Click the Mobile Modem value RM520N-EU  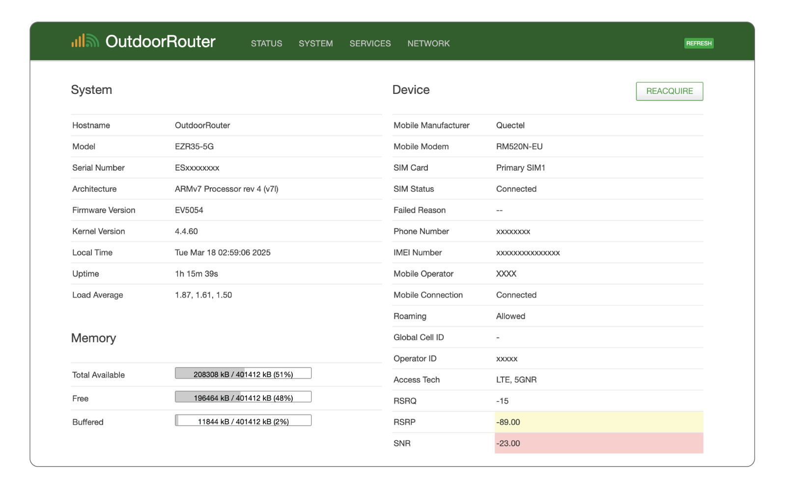519,147
